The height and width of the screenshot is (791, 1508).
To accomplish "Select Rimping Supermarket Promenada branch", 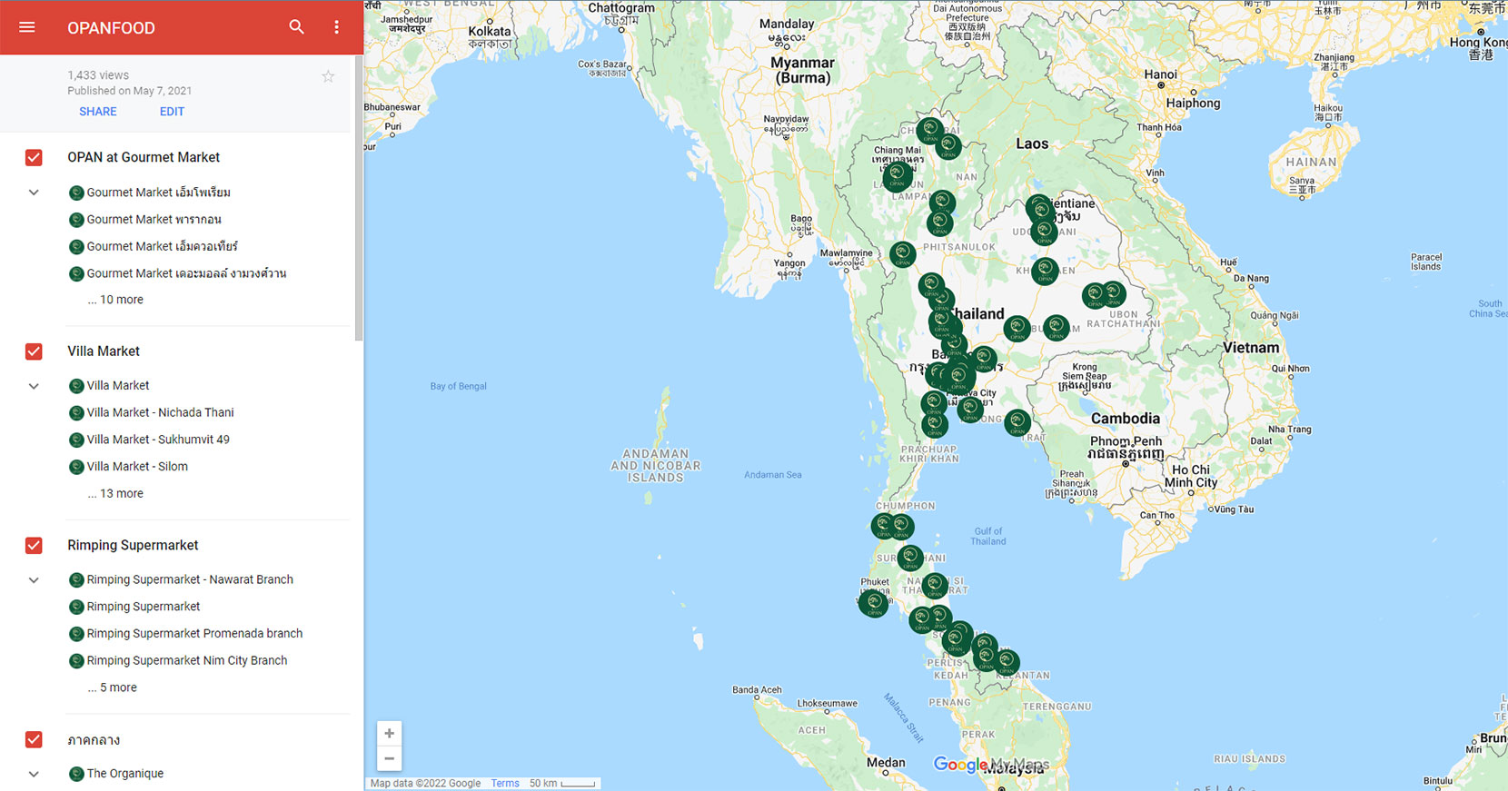I will click(194, 634).
